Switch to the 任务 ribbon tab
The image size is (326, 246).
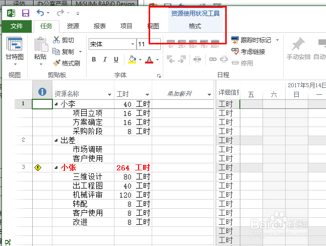46,26
